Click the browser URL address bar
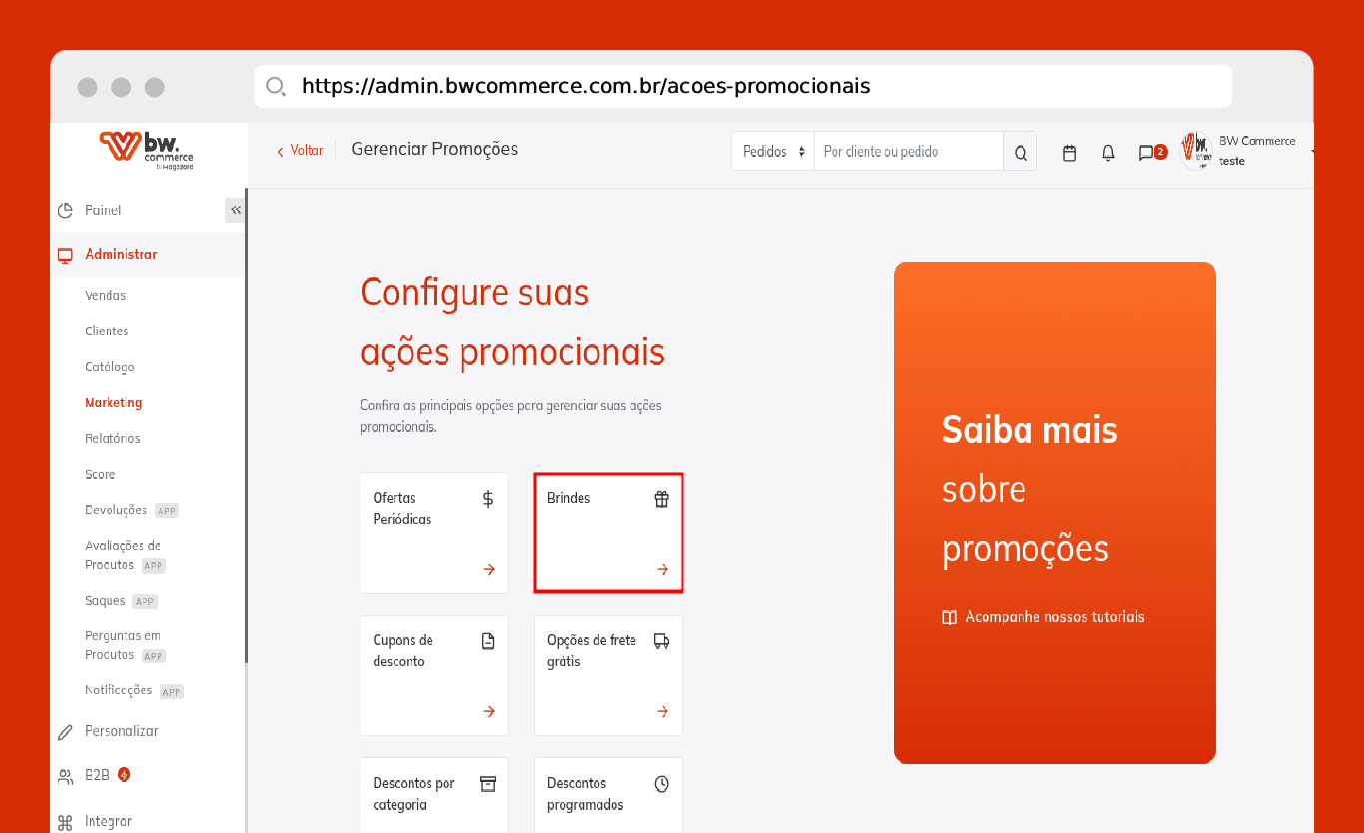 (x=742, y=86)
